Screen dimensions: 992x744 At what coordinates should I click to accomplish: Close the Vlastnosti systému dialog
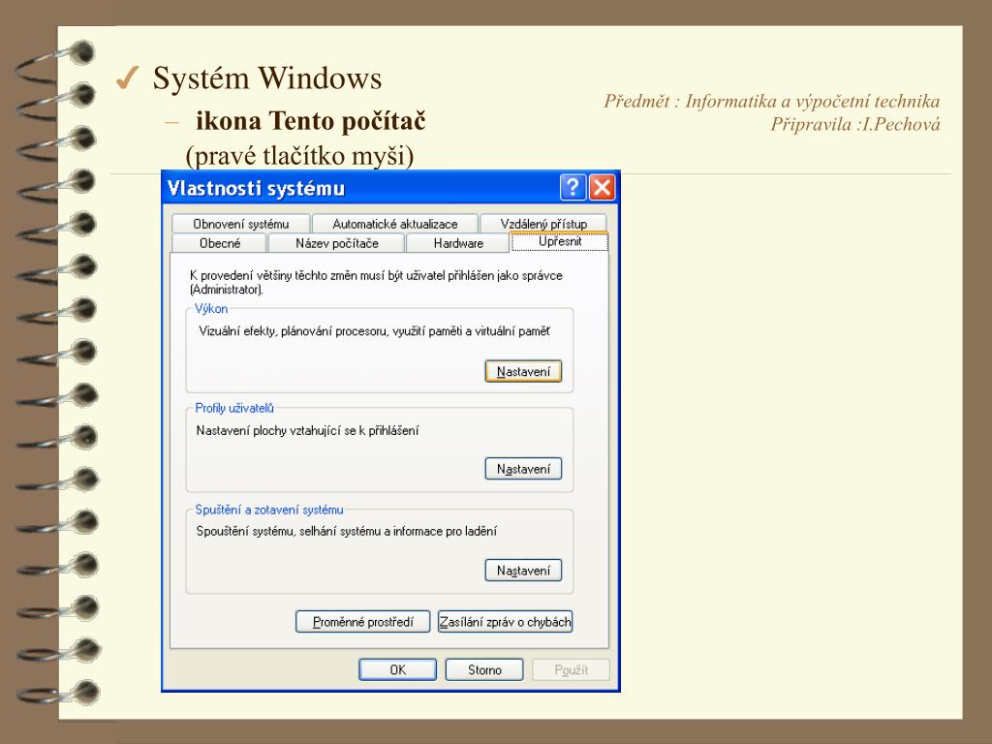tap(603, 188)
